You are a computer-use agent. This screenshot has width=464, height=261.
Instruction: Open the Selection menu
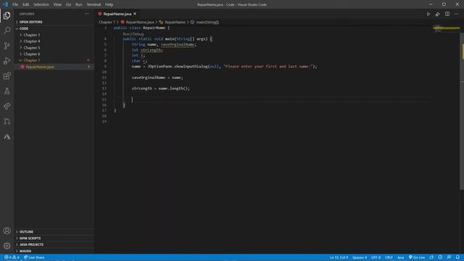41,4
